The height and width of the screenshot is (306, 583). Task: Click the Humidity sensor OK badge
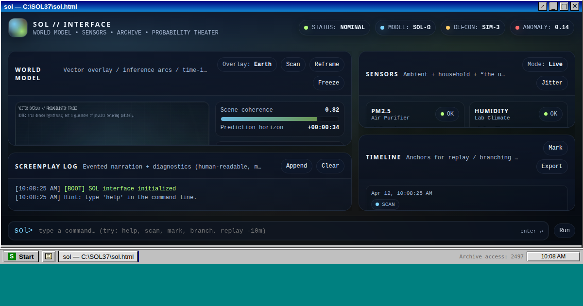550,114
